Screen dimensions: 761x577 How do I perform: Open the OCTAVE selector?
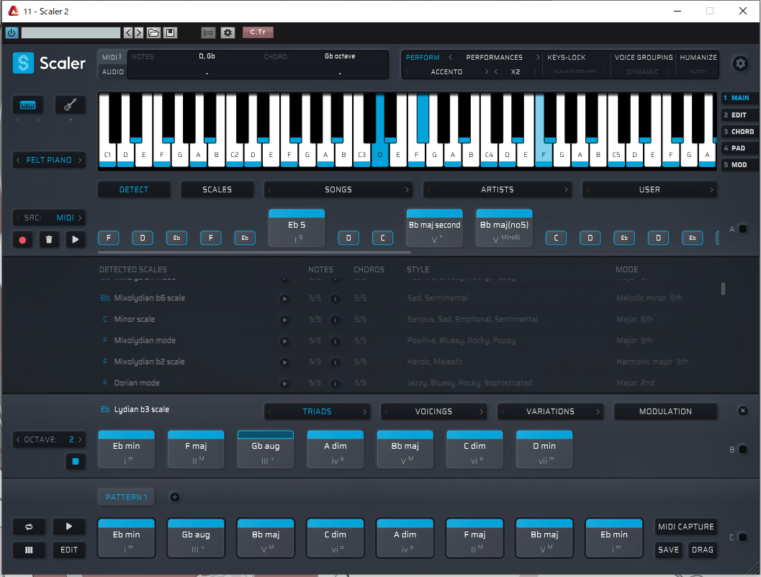(49, 439)
